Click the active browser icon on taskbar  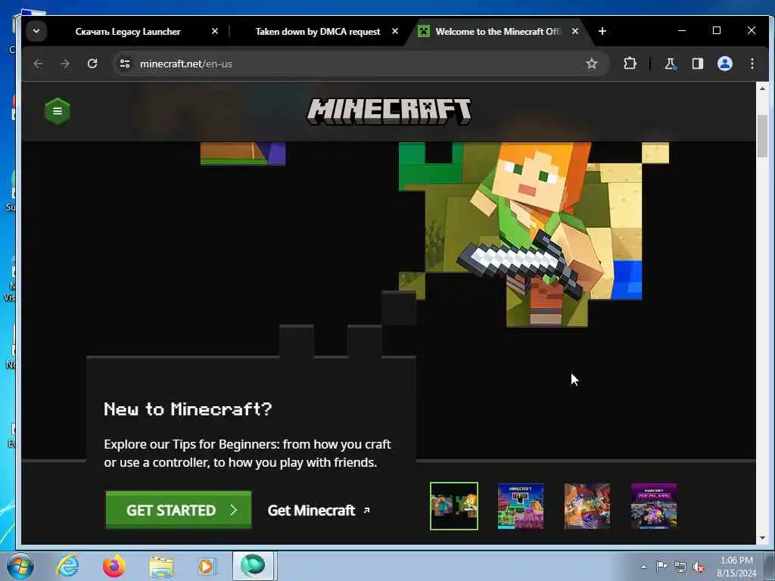253,566
